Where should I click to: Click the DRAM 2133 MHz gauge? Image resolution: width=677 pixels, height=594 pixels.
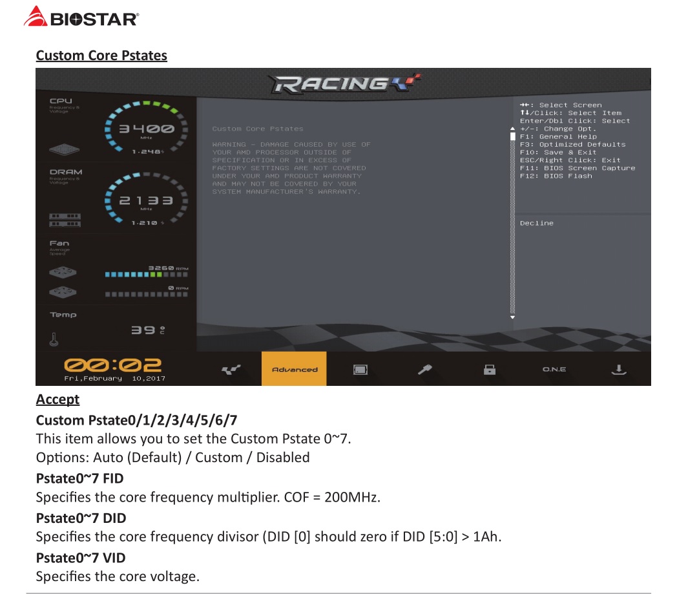coord(147,198)
